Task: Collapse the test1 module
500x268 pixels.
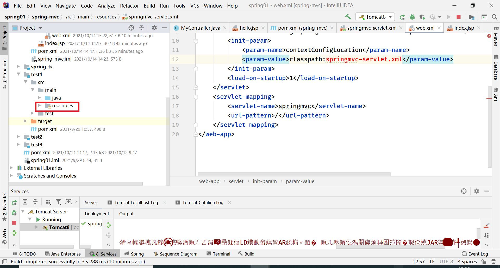Action: pos(18,74)
